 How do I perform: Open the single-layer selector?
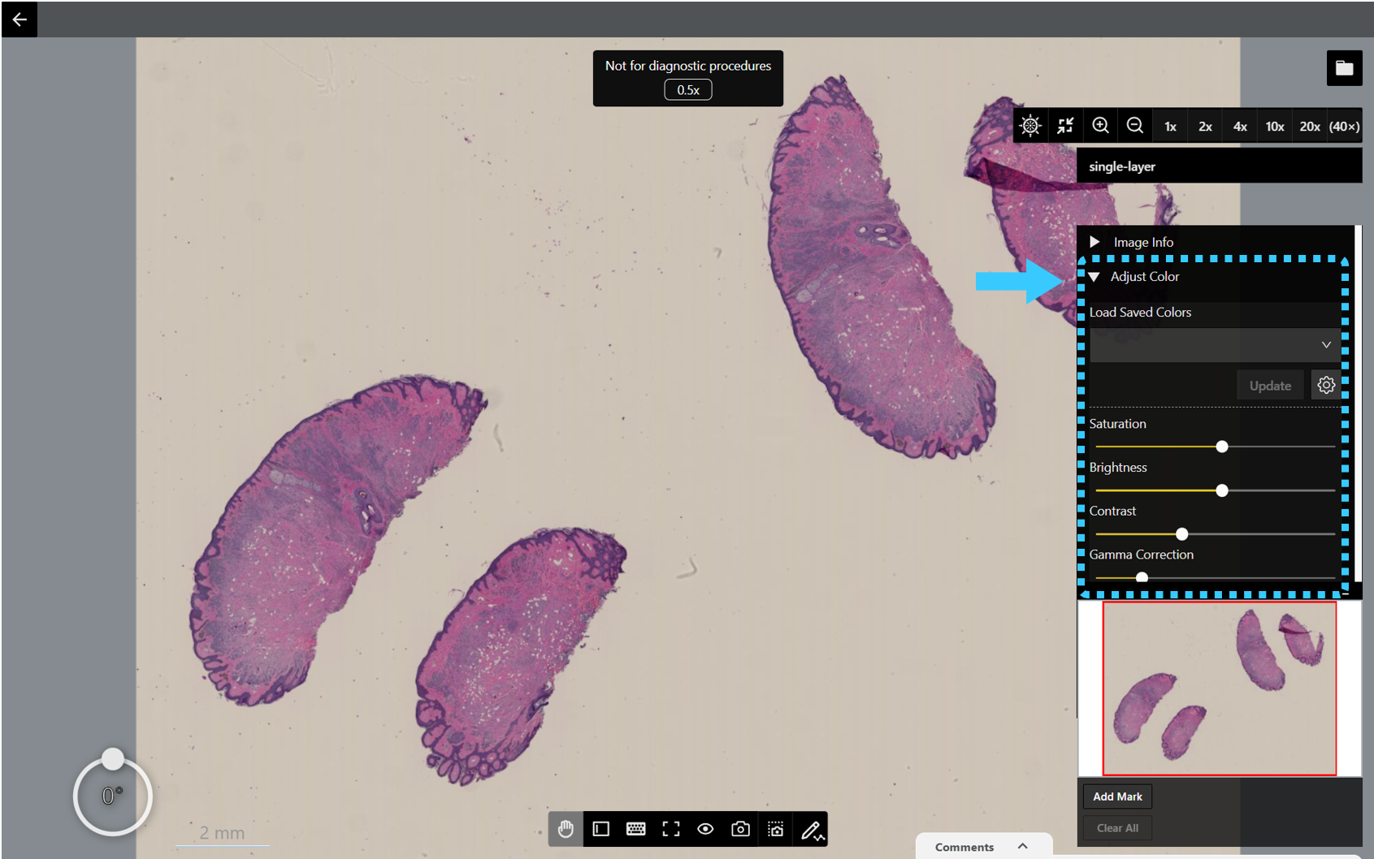(x=1219, y=166)
